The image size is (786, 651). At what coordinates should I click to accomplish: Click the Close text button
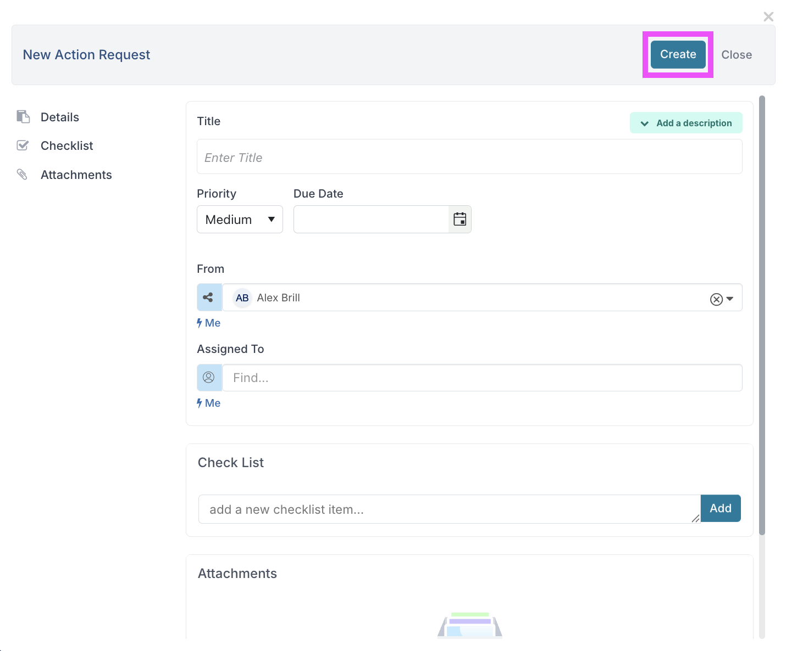click(736, 55)
